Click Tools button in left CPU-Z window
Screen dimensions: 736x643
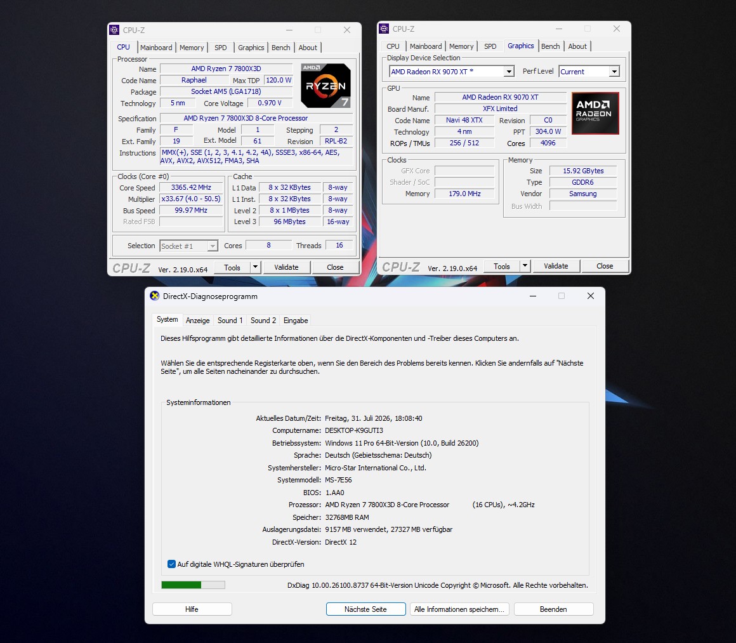232,267
